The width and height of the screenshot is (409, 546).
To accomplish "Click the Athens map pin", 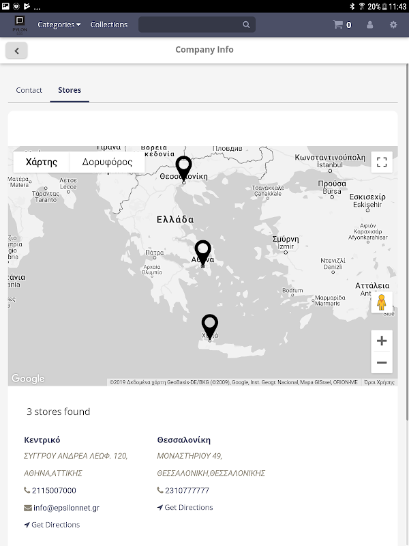I will coord(202,253).
